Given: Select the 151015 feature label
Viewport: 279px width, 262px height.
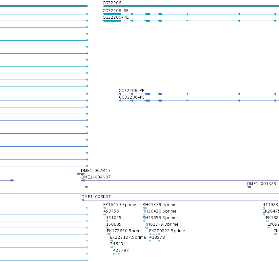Looking at the screenshot, I should pos(114,218).
